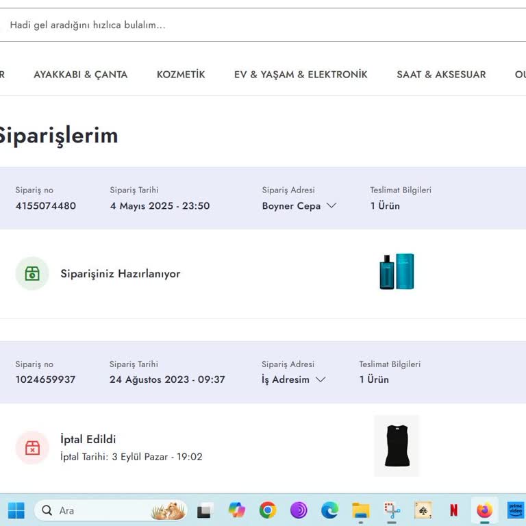This screenshot has width=526, height=526.
Task: Click the Windows taskbar Ara search box
Action: coord(103,510)
